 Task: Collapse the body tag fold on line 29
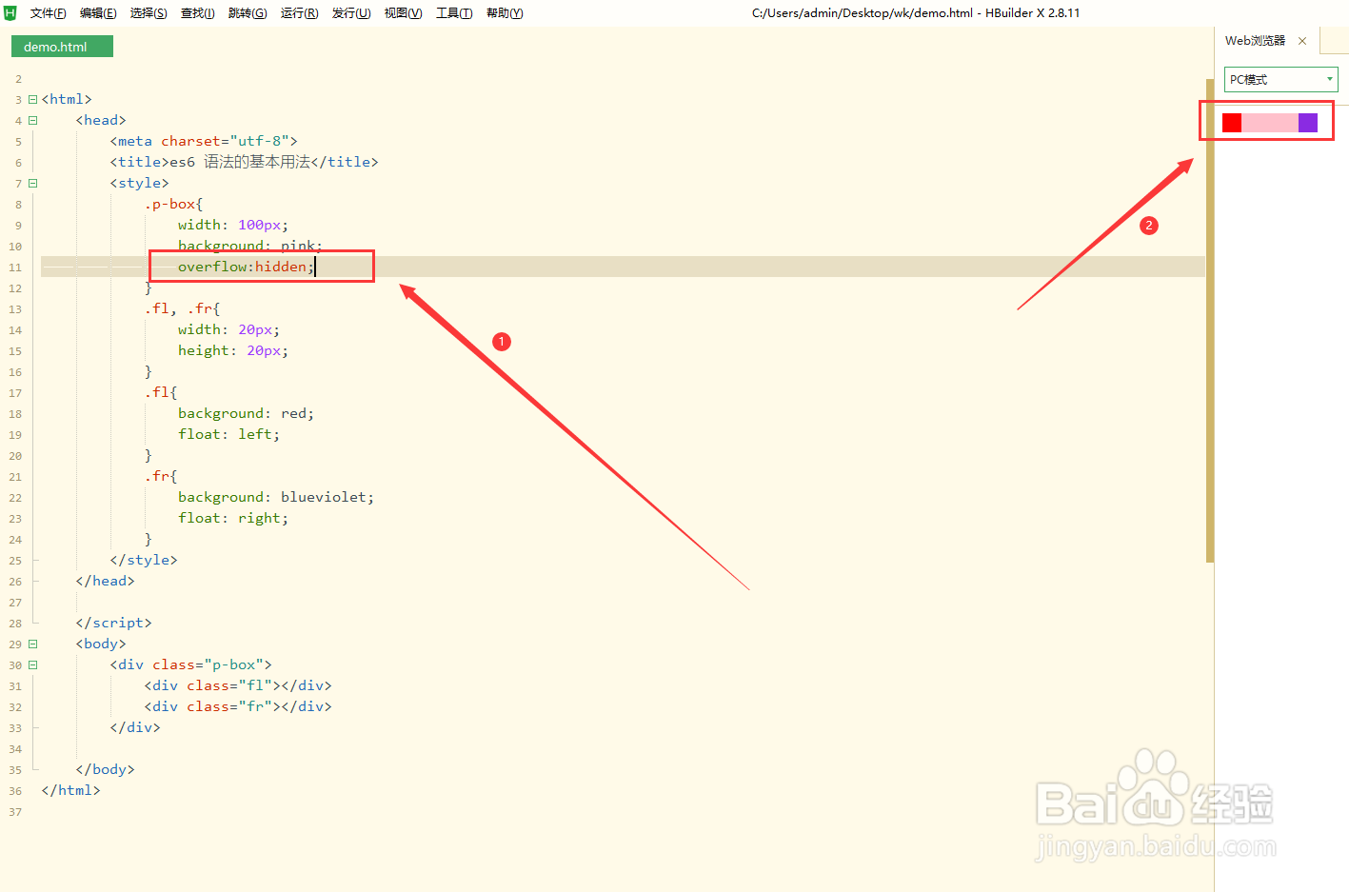click(x=32, y=644)
